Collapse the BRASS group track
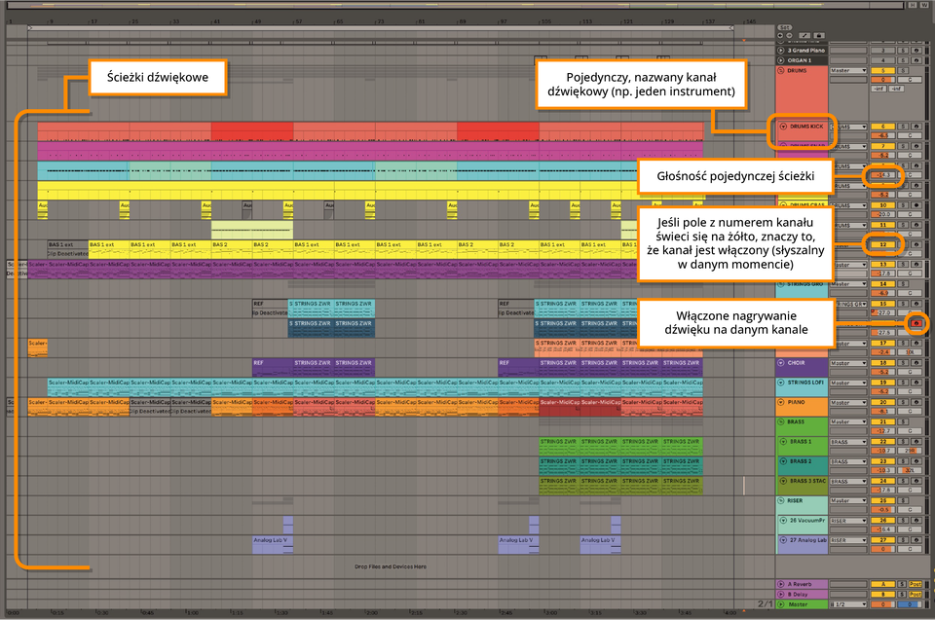 pos(781,422)
